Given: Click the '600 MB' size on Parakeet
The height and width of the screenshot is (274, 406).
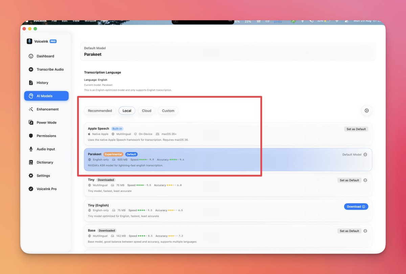Looking at the screenshot, I should 122,159.
